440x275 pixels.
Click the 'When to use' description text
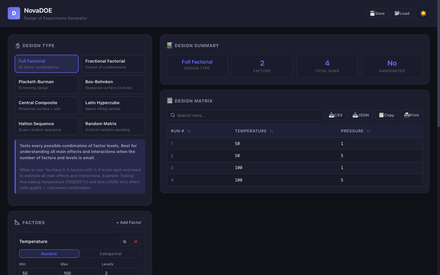click(x=80, y=179)
